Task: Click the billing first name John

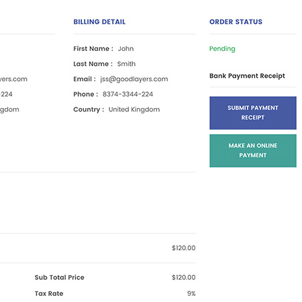Action: (x=125, y=48)
